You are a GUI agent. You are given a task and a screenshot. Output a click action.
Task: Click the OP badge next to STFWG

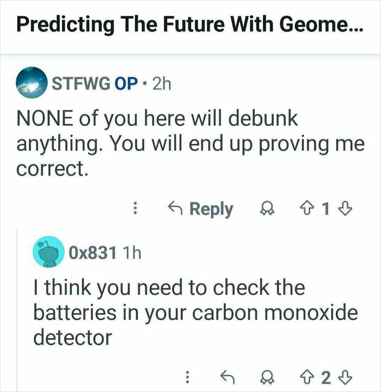(x=126, y=84)
